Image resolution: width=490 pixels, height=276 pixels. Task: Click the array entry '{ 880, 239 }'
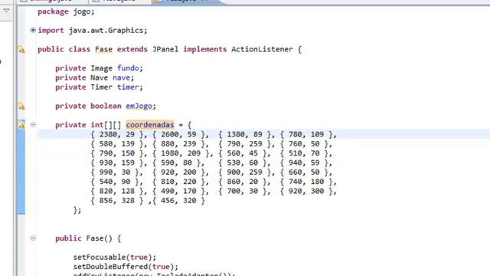[179, 144]
